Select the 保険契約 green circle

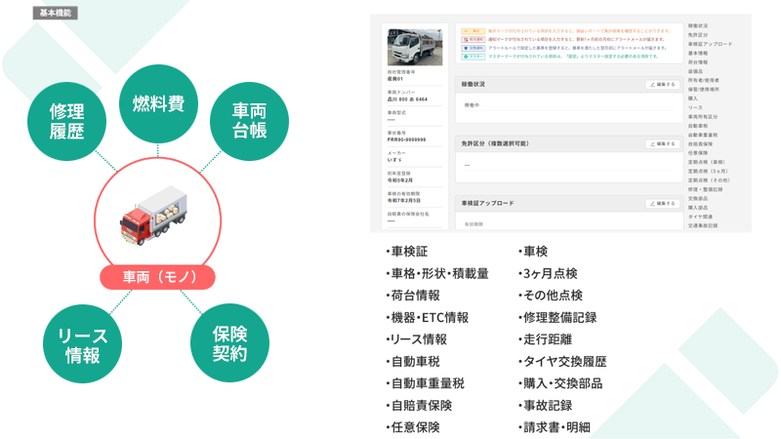[x=228, y=343]
